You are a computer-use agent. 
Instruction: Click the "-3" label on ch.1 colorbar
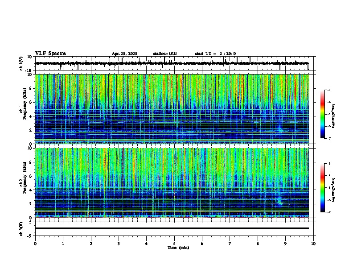click(x=328, y=90)
